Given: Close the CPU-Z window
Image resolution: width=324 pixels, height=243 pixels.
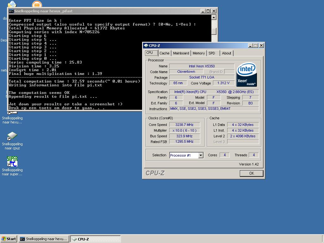Looking at the screenshot, I should [261, 46].
